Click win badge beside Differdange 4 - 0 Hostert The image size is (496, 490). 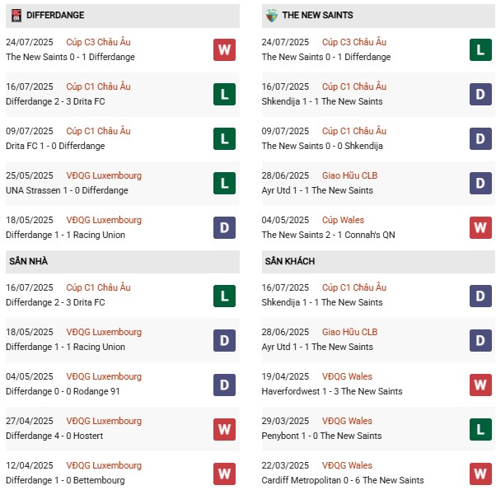coord(224,428)
